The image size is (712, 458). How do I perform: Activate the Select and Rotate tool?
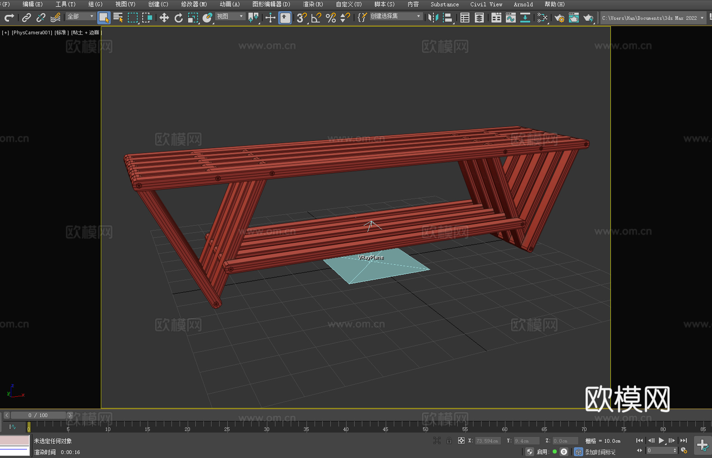pyautogui.click(x=179, y=18)
